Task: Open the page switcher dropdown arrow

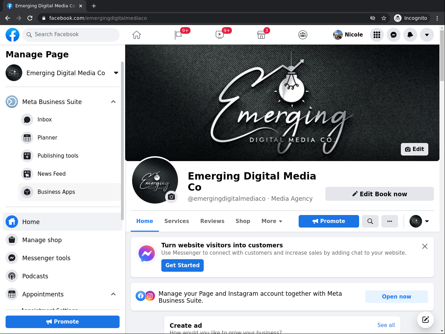Action: click(116, 73)
